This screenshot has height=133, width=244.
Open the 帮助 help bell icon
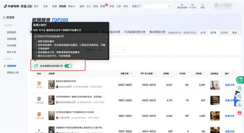[202, 5]
